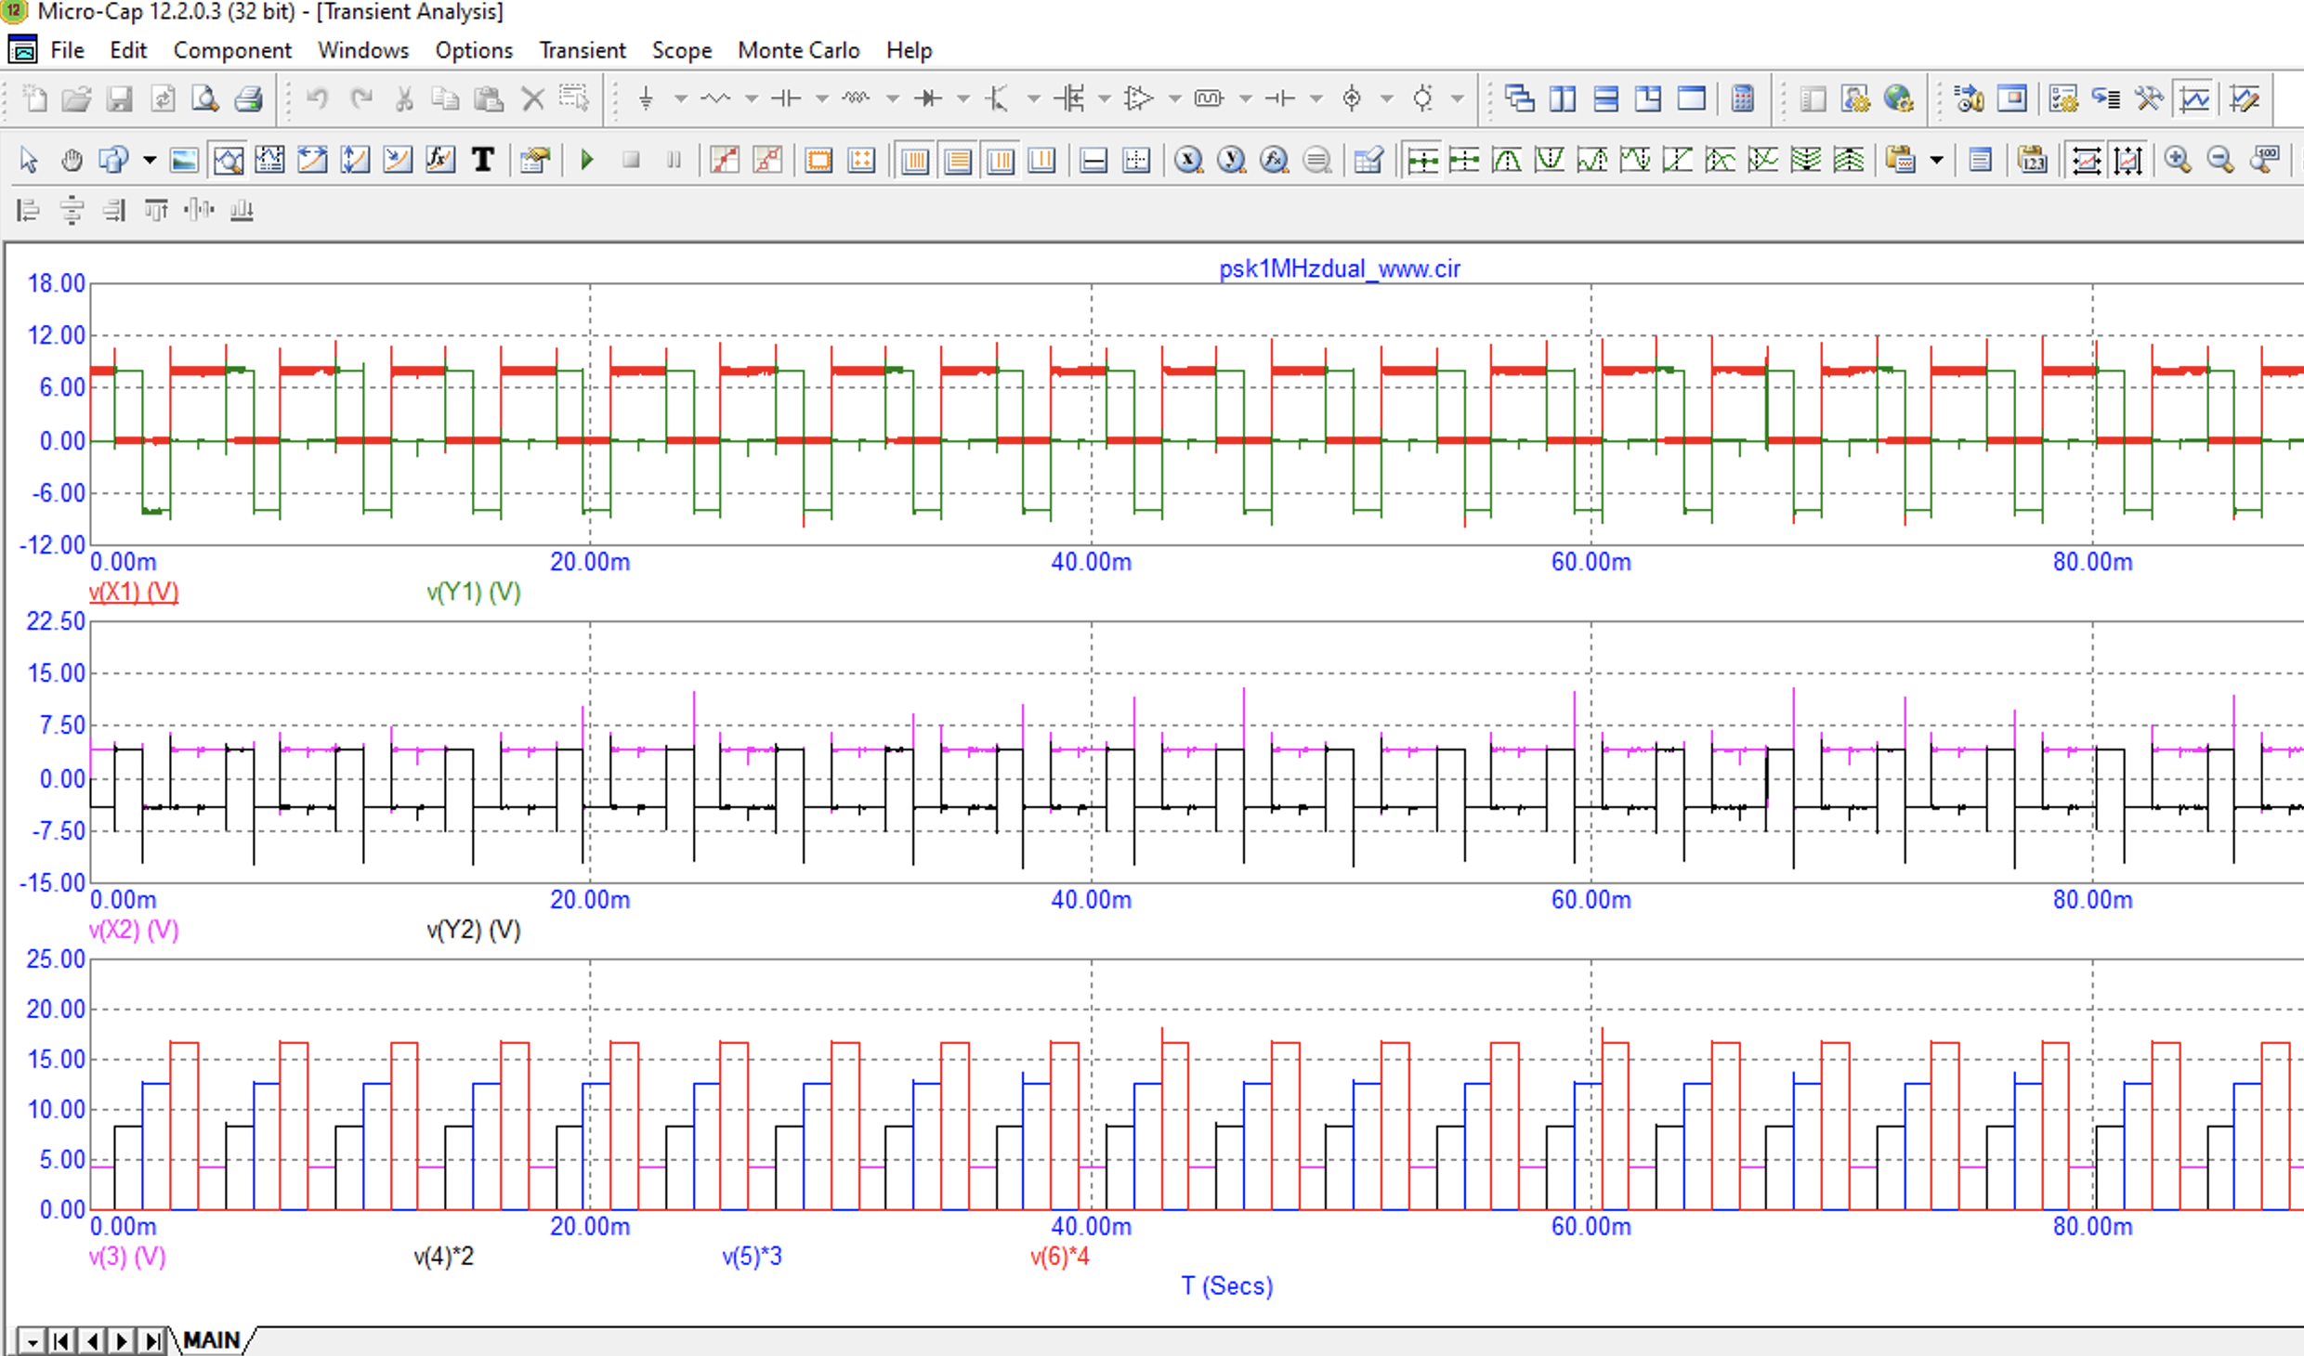This screenshot has width=2304, height=1356.
Task: Align objects to the top
Action: (x=156, y=211)
